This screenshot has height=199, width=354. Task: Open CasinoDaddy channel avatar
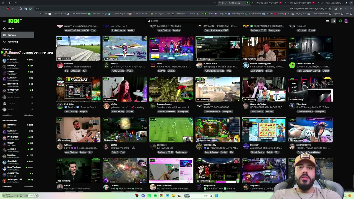tap(199, 146)
